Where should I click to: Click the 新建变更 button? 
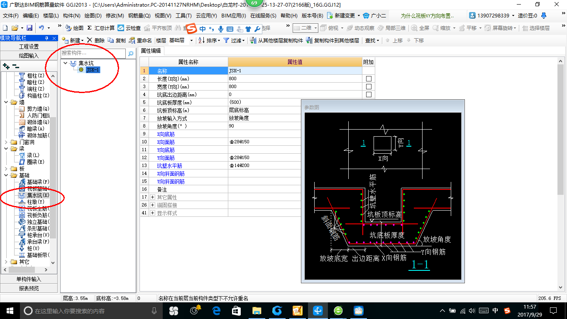pyautogui.click(x=343, y=16)
